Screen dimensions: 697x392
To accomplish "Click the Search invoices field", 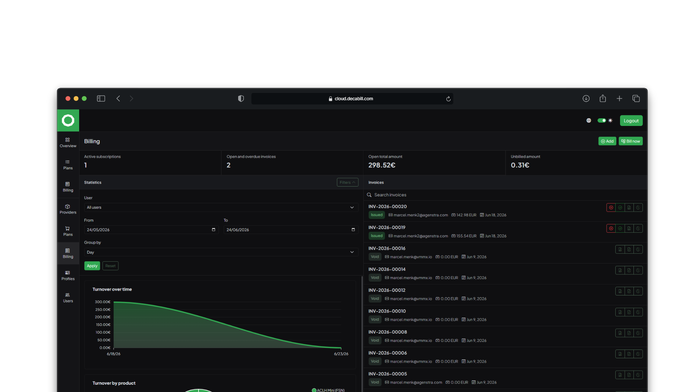I will (505, 195).
